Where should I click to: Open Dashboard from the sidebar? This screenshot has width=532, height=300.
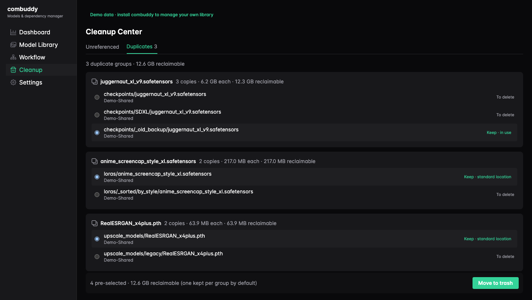[41, 32]
